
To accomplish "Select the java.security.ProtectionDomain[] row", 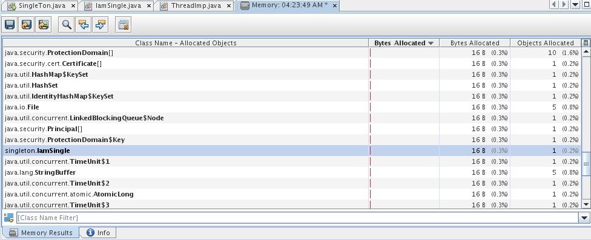I will pos(292,53).
